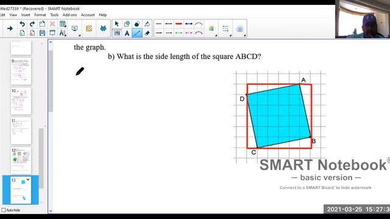Open page 11 thumbnail

(x=21, y=131)
